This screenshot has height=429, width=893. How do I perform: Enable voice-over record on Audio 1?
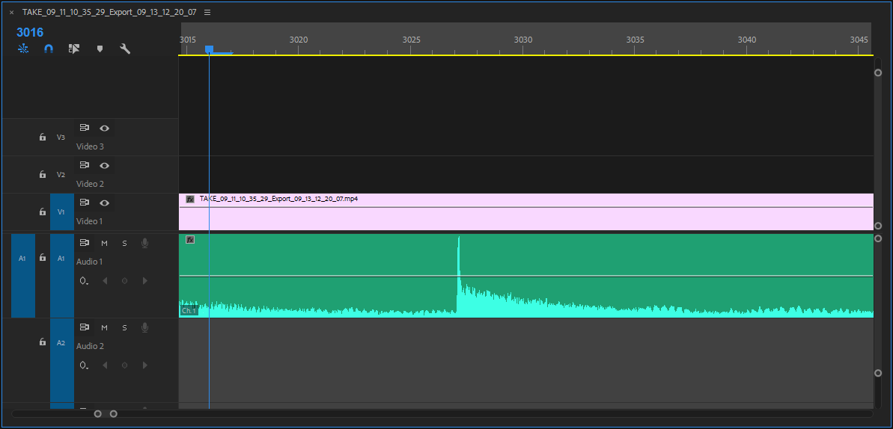point(144,243)
